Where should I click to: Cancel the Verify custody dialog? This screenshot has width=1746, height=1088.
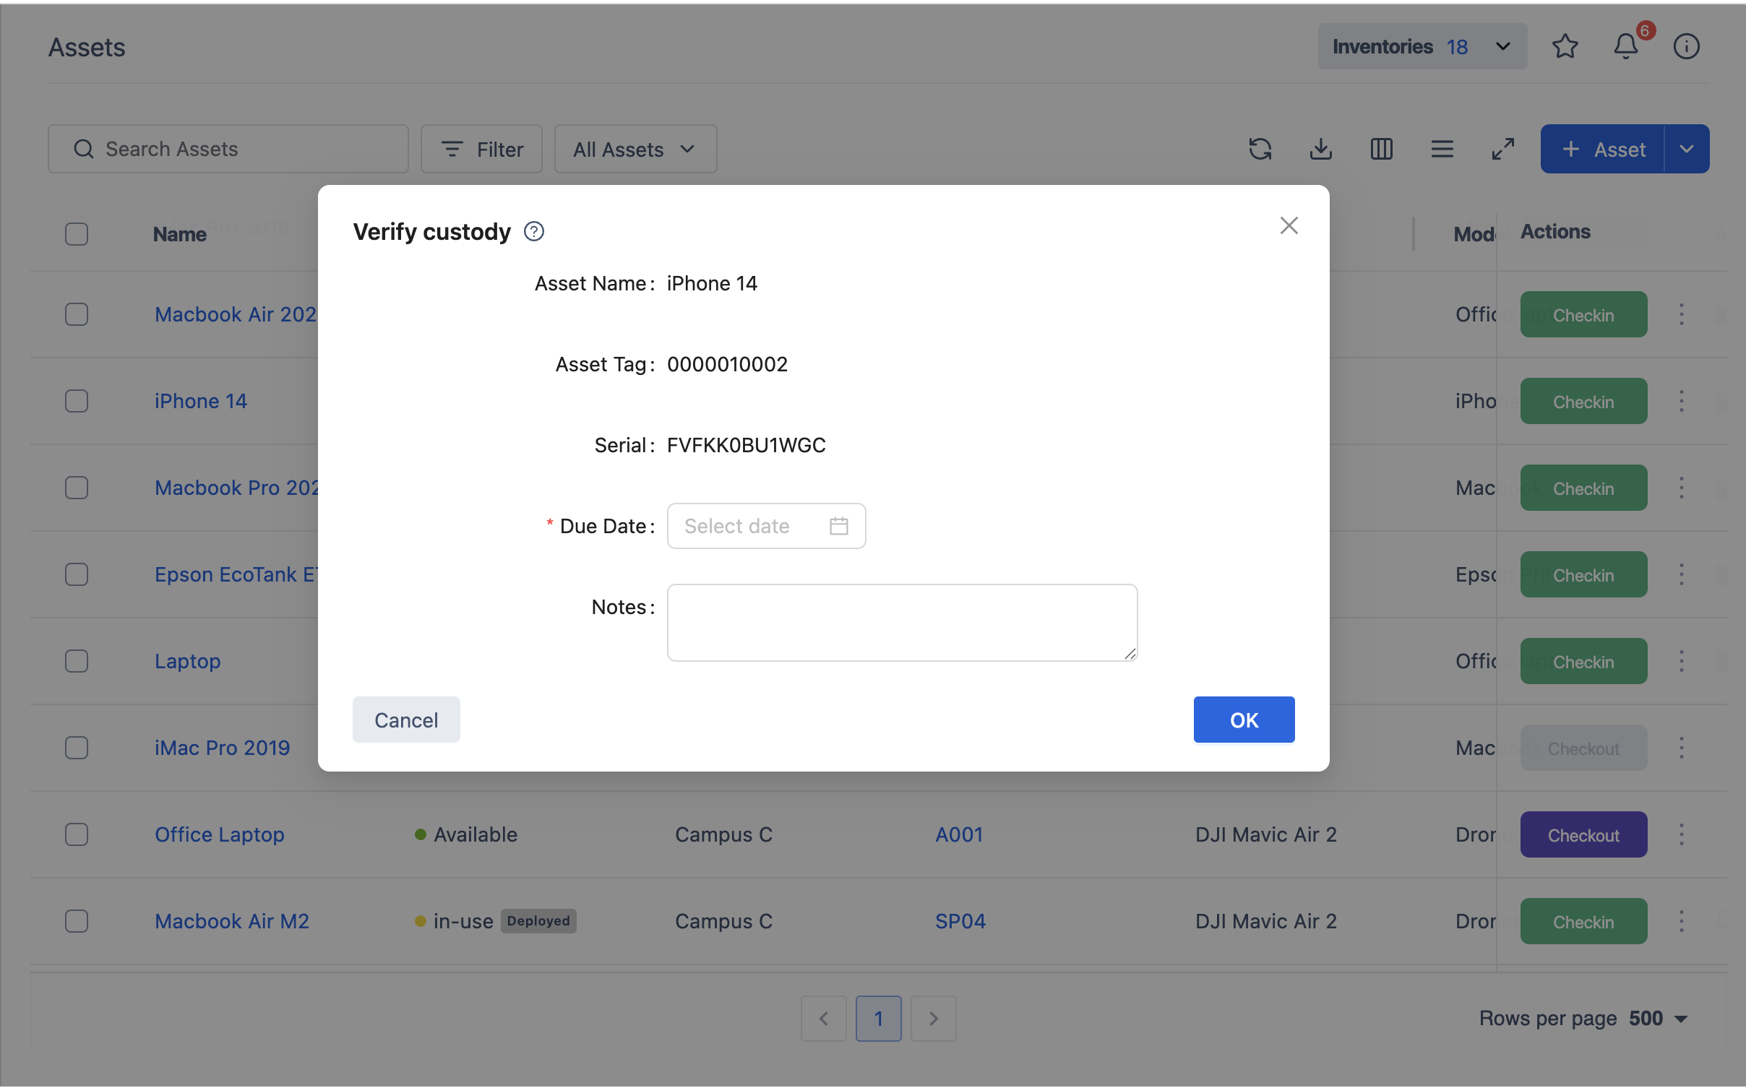[x=405, y=720]
